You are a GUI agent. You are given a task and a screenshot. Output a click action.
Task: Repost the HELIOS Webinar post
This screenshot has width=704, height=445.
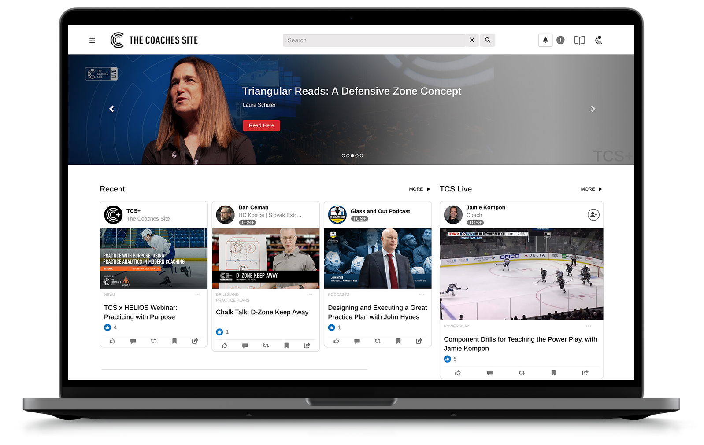[154, 341]
